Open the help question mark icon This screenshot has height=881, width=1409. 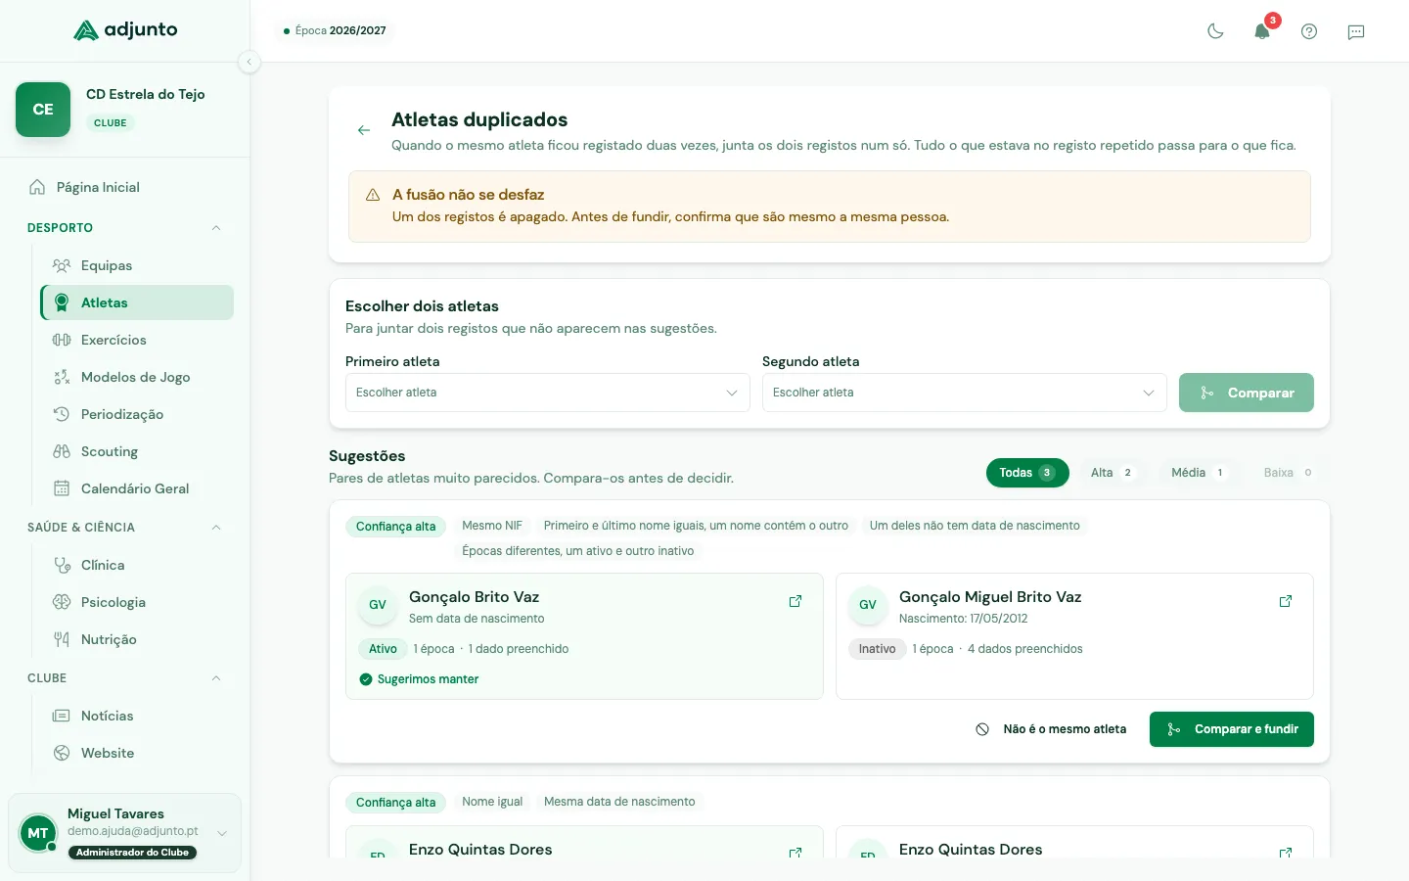pyautogui.click(x=1309, y=31)
